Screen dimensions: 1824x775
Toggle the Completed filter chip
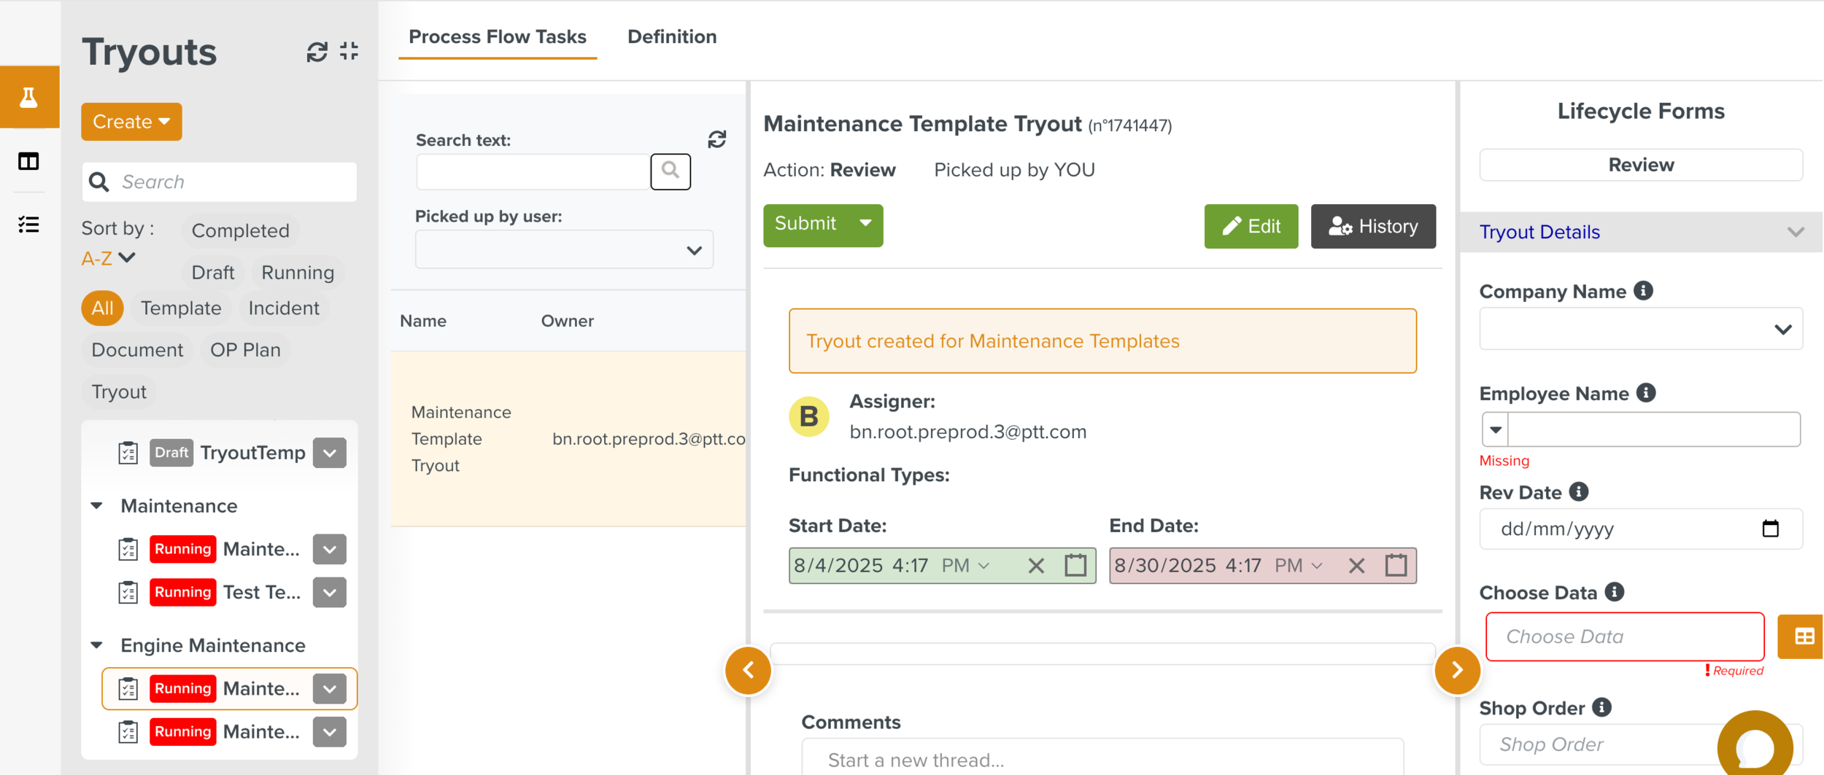pos(240,230)
